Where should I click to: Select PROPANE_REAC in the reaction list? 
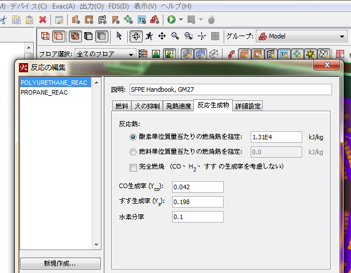tap(44, 92)
